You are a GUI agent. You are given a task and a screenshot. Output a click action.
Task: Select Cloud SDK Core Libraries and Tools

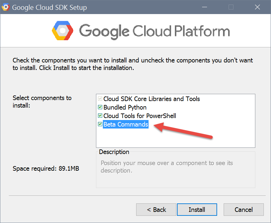(x=152, y=99)
